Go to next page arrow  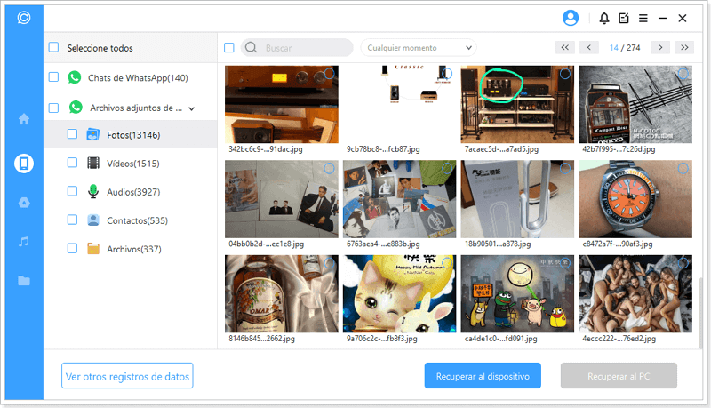659,47
